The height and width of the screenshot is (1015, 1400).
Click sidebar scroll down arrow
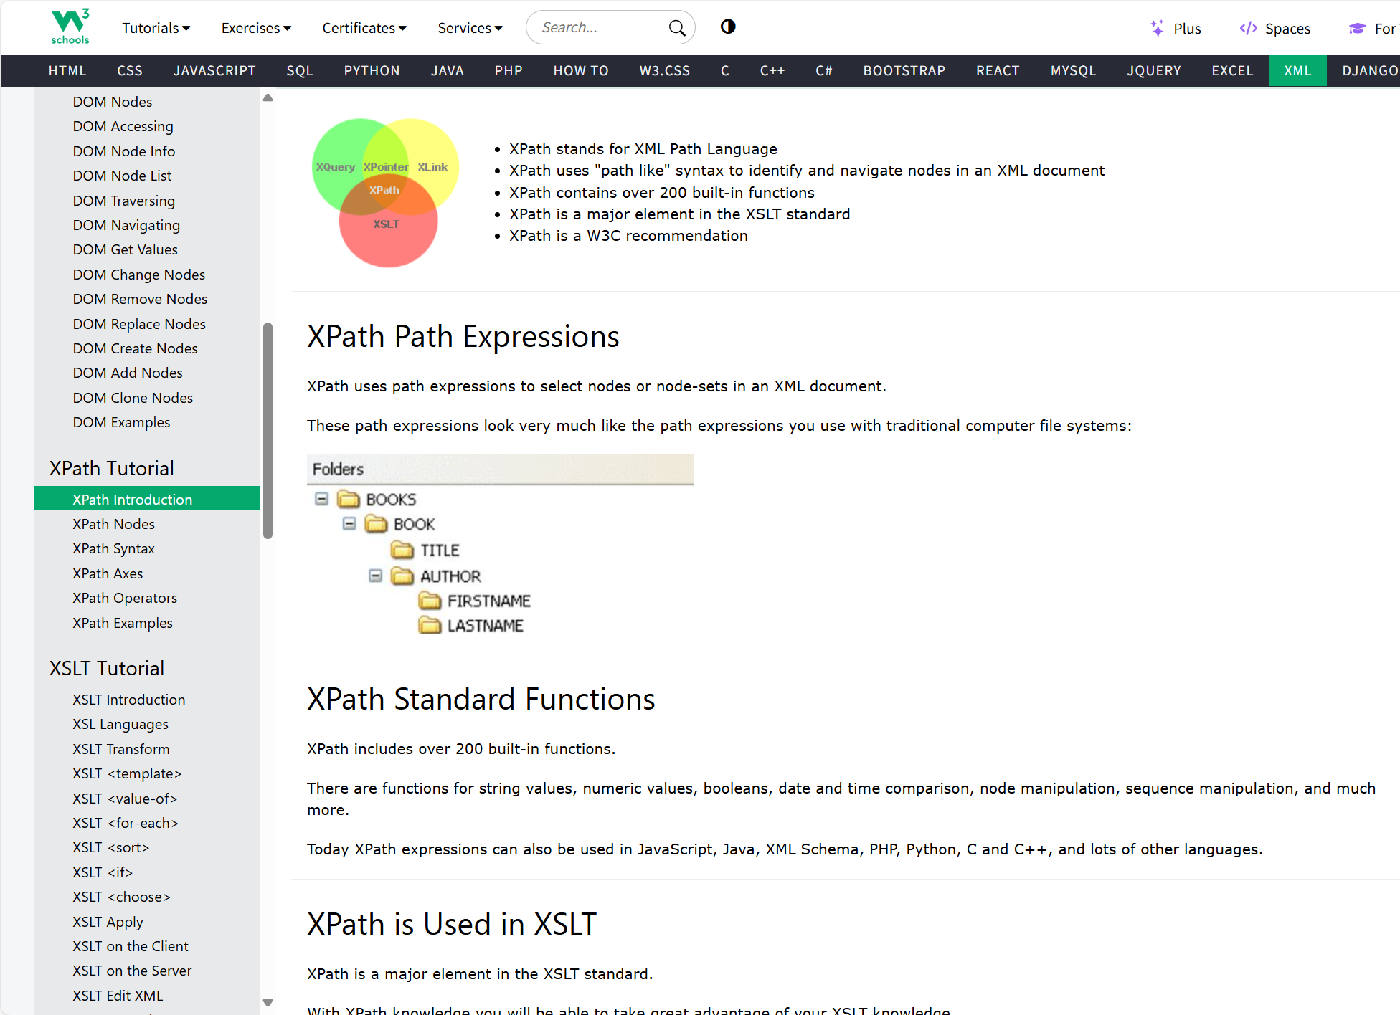point(268,1003)
